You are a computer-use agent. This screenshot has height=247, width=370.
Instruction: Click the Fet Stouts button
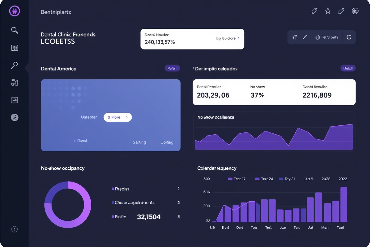(x=327, y=37)
